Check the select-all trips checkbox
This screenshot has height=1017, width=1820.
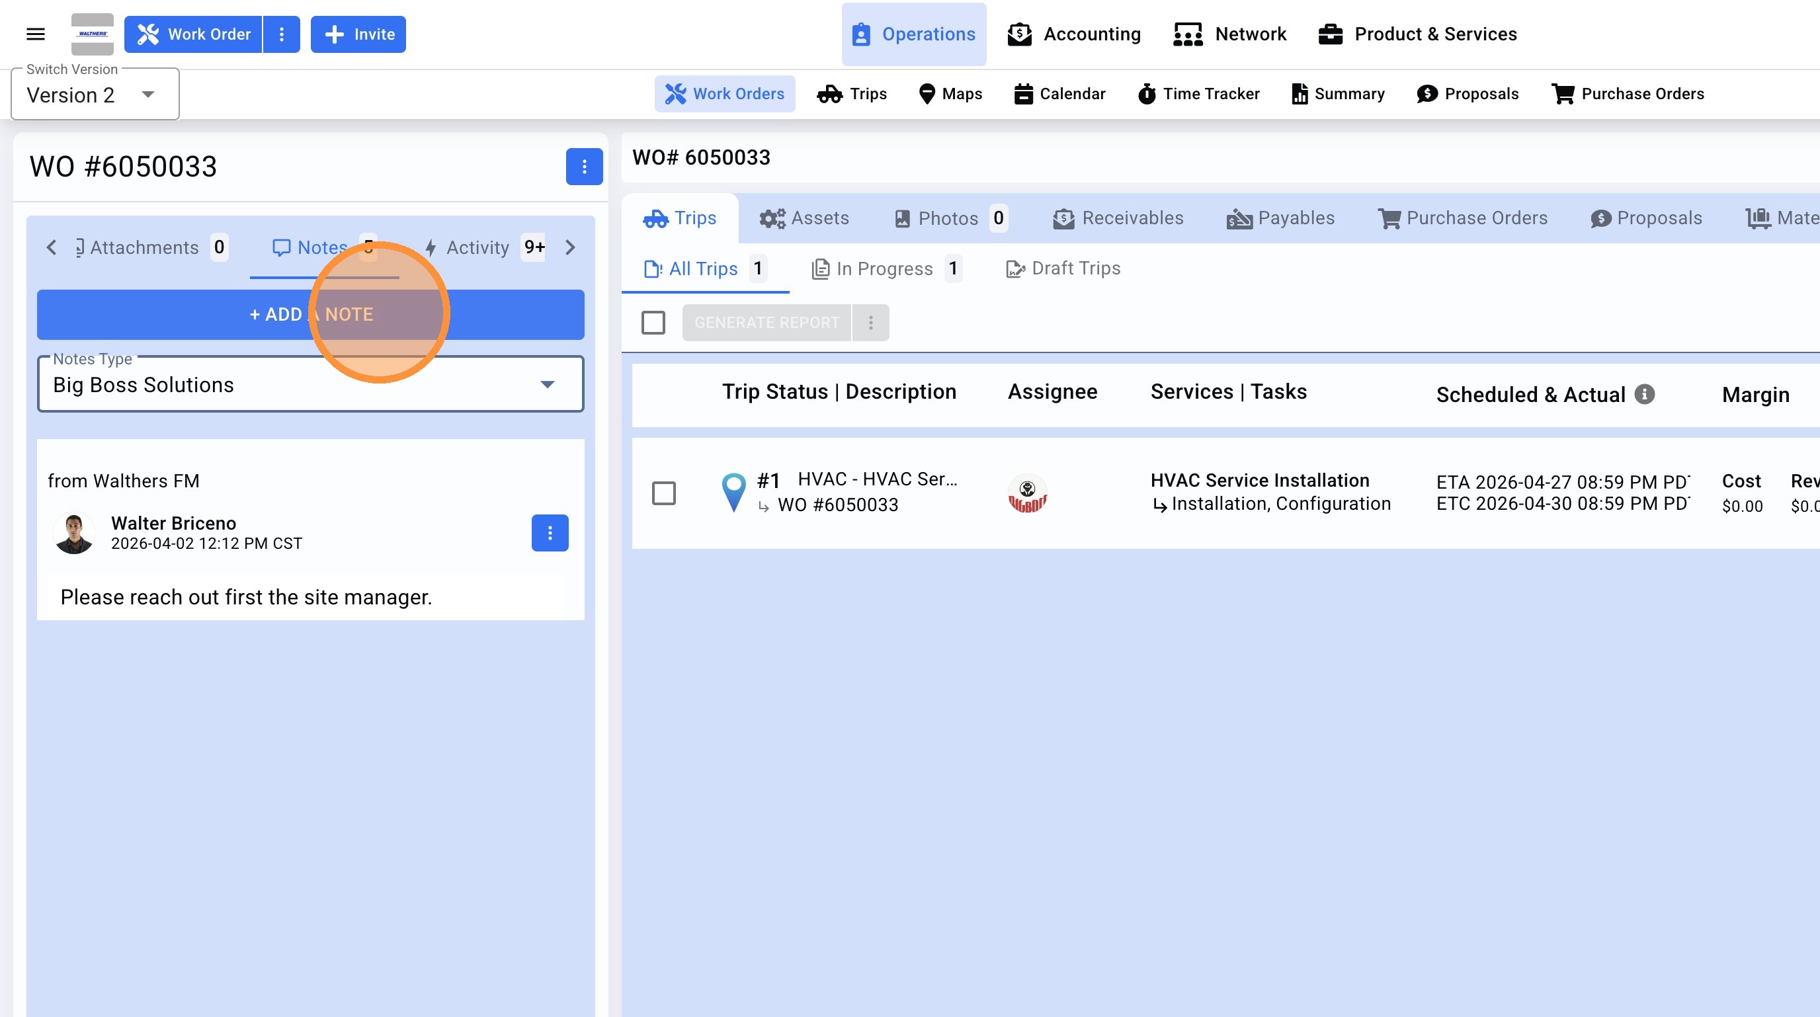653,323
